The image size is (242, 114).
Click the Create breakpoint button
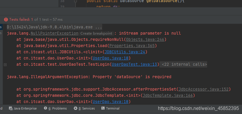point(96,33)
